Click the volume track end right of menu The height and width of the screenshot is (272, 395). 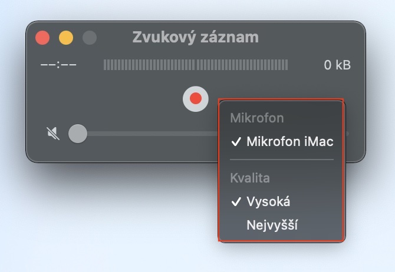[x=347, y=134]
